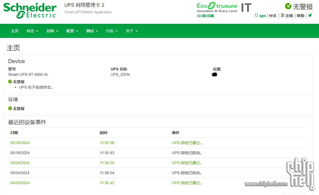The width and height of the screenshot is (319, 195).
Task: Click the 无警报 text under Device
Action: (19, 82)
